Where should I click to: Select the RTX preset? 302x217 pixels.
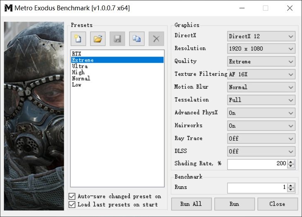point(117,54)
